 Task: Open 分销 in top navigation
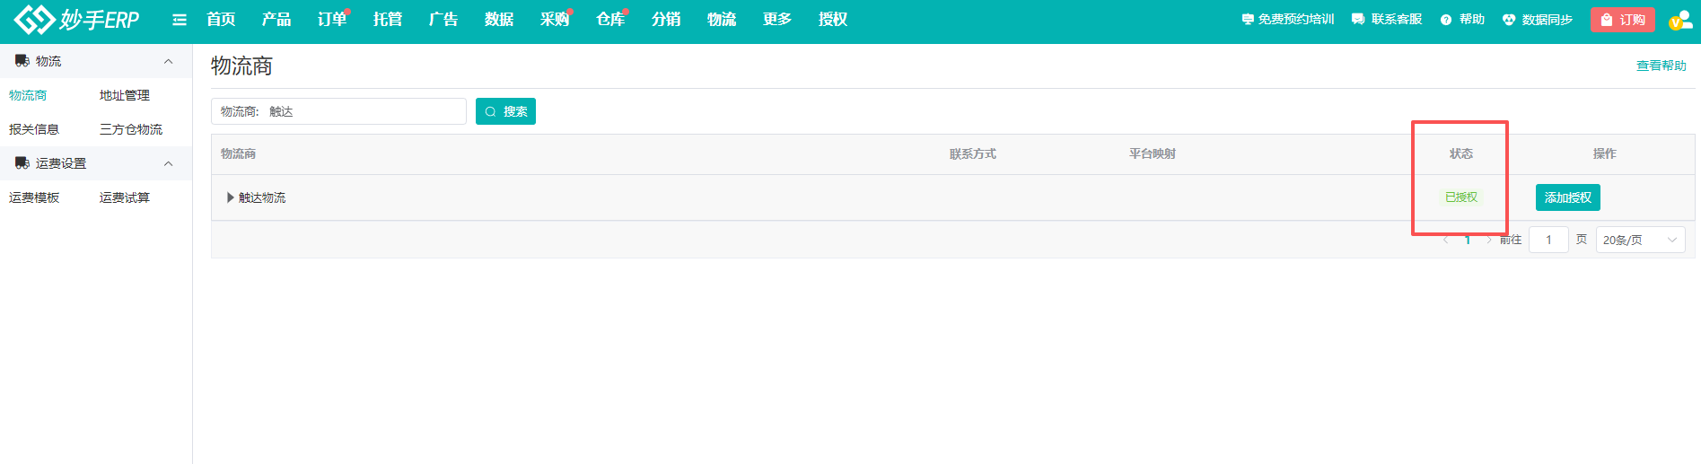[x=666, y=20]
